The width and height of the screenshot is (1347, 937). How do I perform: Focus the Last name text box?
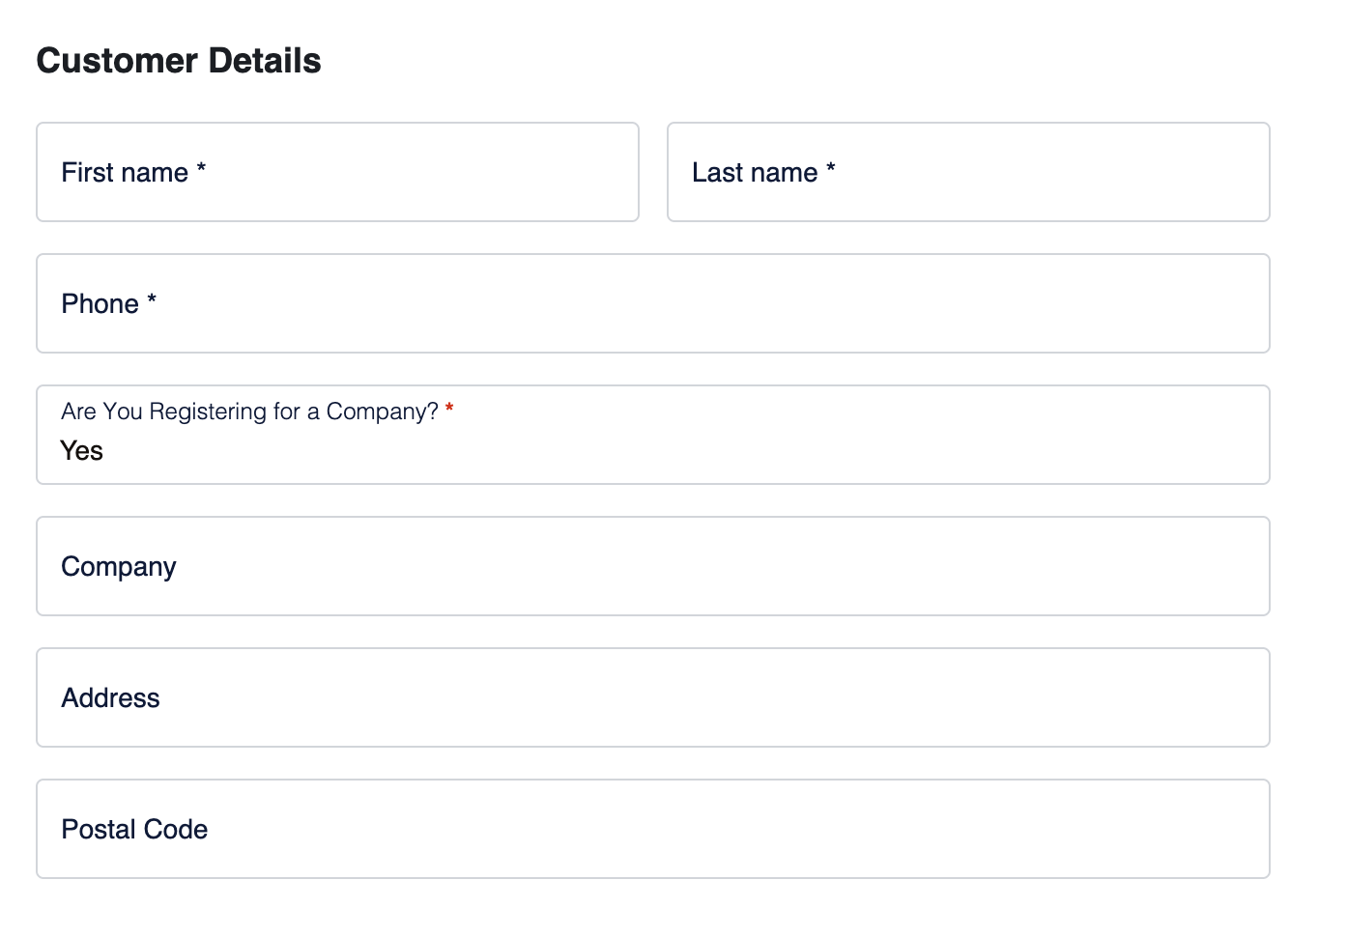pyautogui.click(x=968, y=172)
